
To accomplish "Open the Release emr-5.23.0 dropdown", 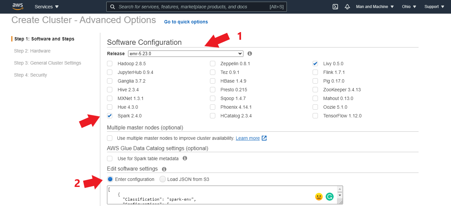I will coord(186,54).
